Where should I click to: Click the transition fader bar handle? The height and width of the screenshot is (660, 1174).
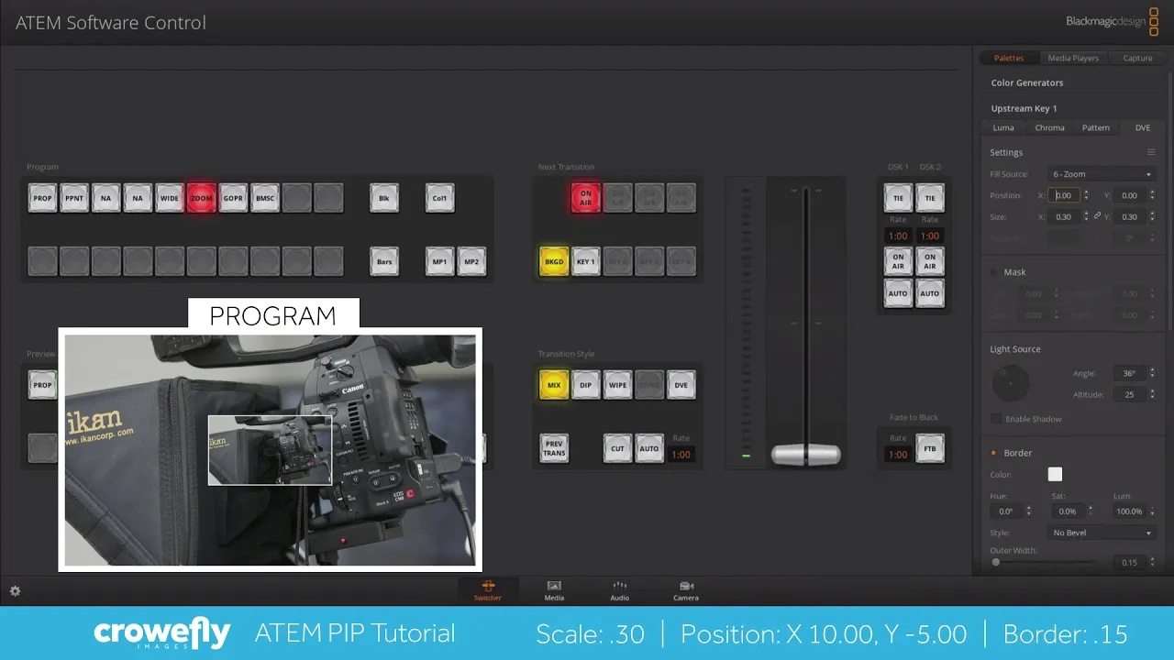pos(805,455)
